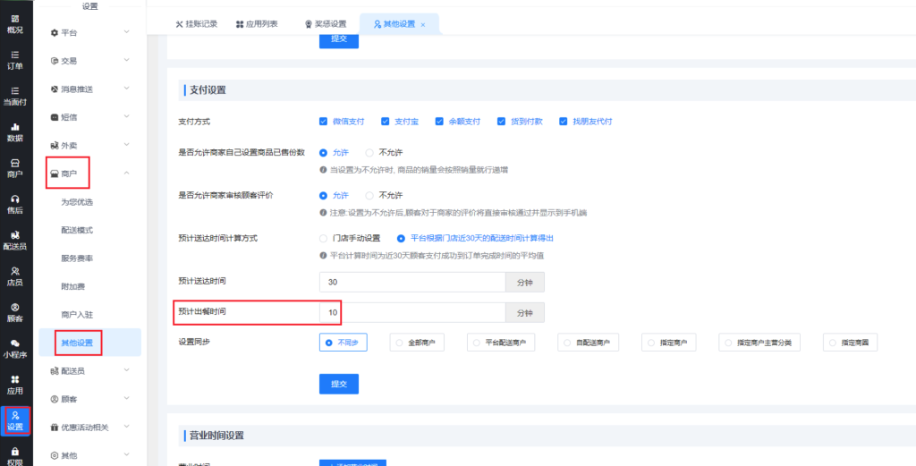Image resolution: width=916 pixels, height=466 pixels.
Task: Select the 配送员 delivery rider sidebar icon
Action: pyautogui.click(x=15, y=240)
